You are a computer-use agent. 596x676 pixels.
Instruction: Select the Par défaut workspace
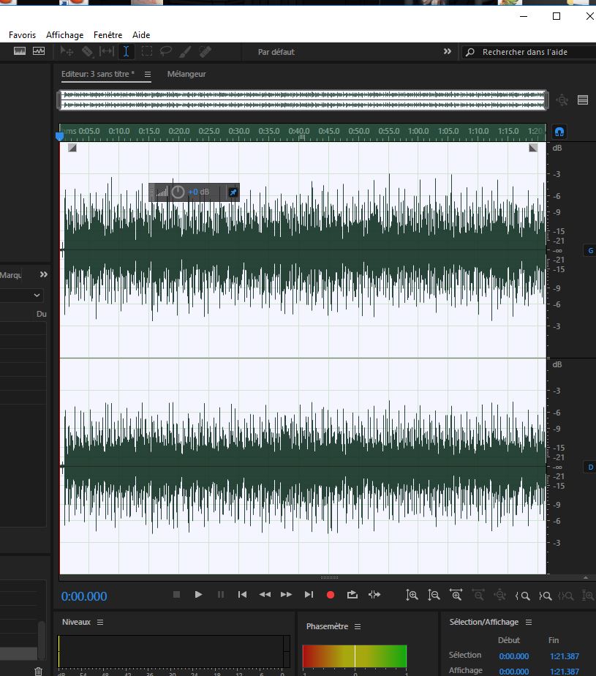(276, 52)
